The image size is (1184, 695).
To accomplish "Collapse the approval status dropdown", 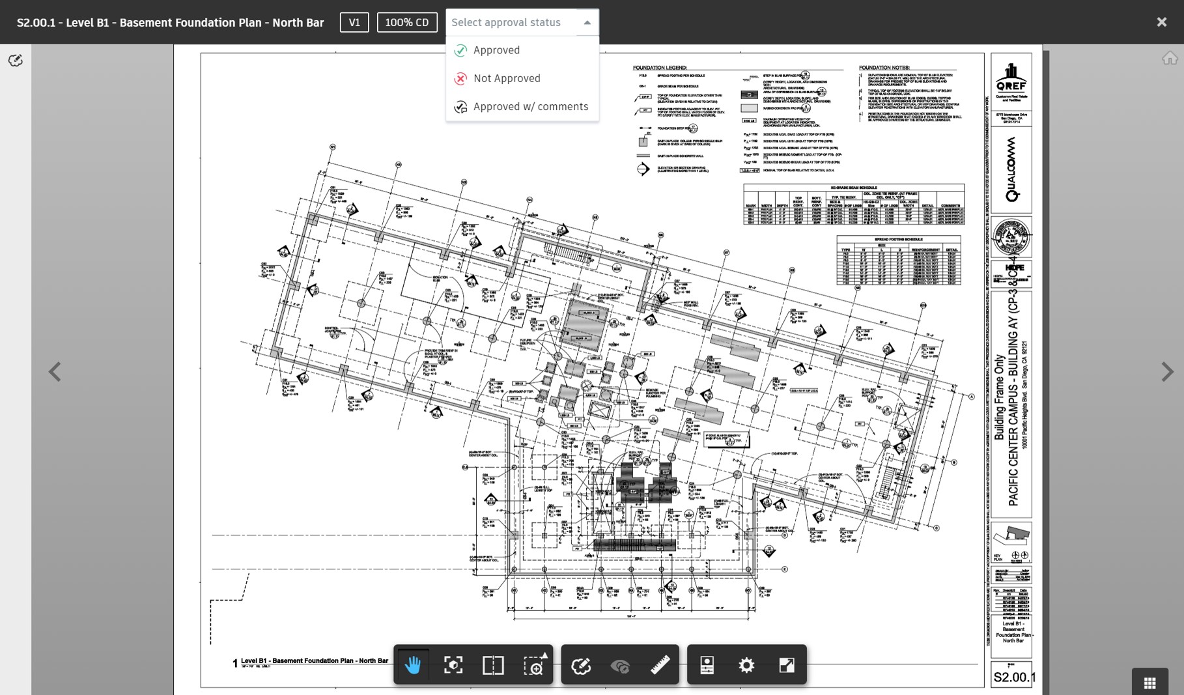I will click(586, 22).
